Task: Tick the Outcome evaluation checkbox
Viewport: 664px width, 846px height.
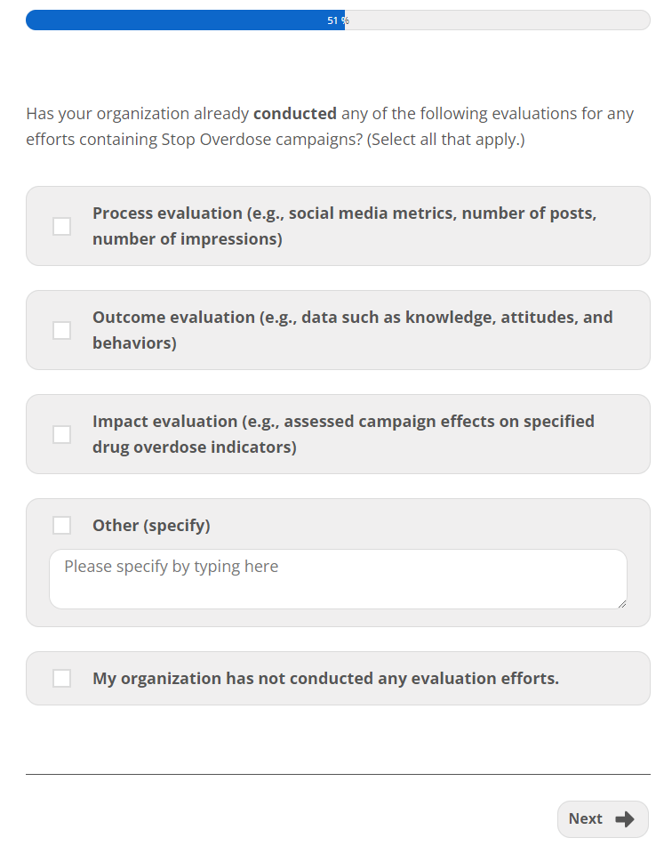Action: point(61,331)
